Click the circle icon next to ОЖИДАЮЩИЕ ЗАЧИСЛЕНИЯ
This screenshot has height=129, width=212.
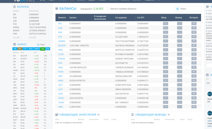click(99, 114)
